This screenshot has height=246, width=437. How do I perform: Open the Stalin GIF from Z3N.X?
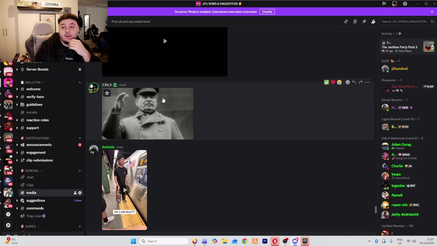coord(147,114)
